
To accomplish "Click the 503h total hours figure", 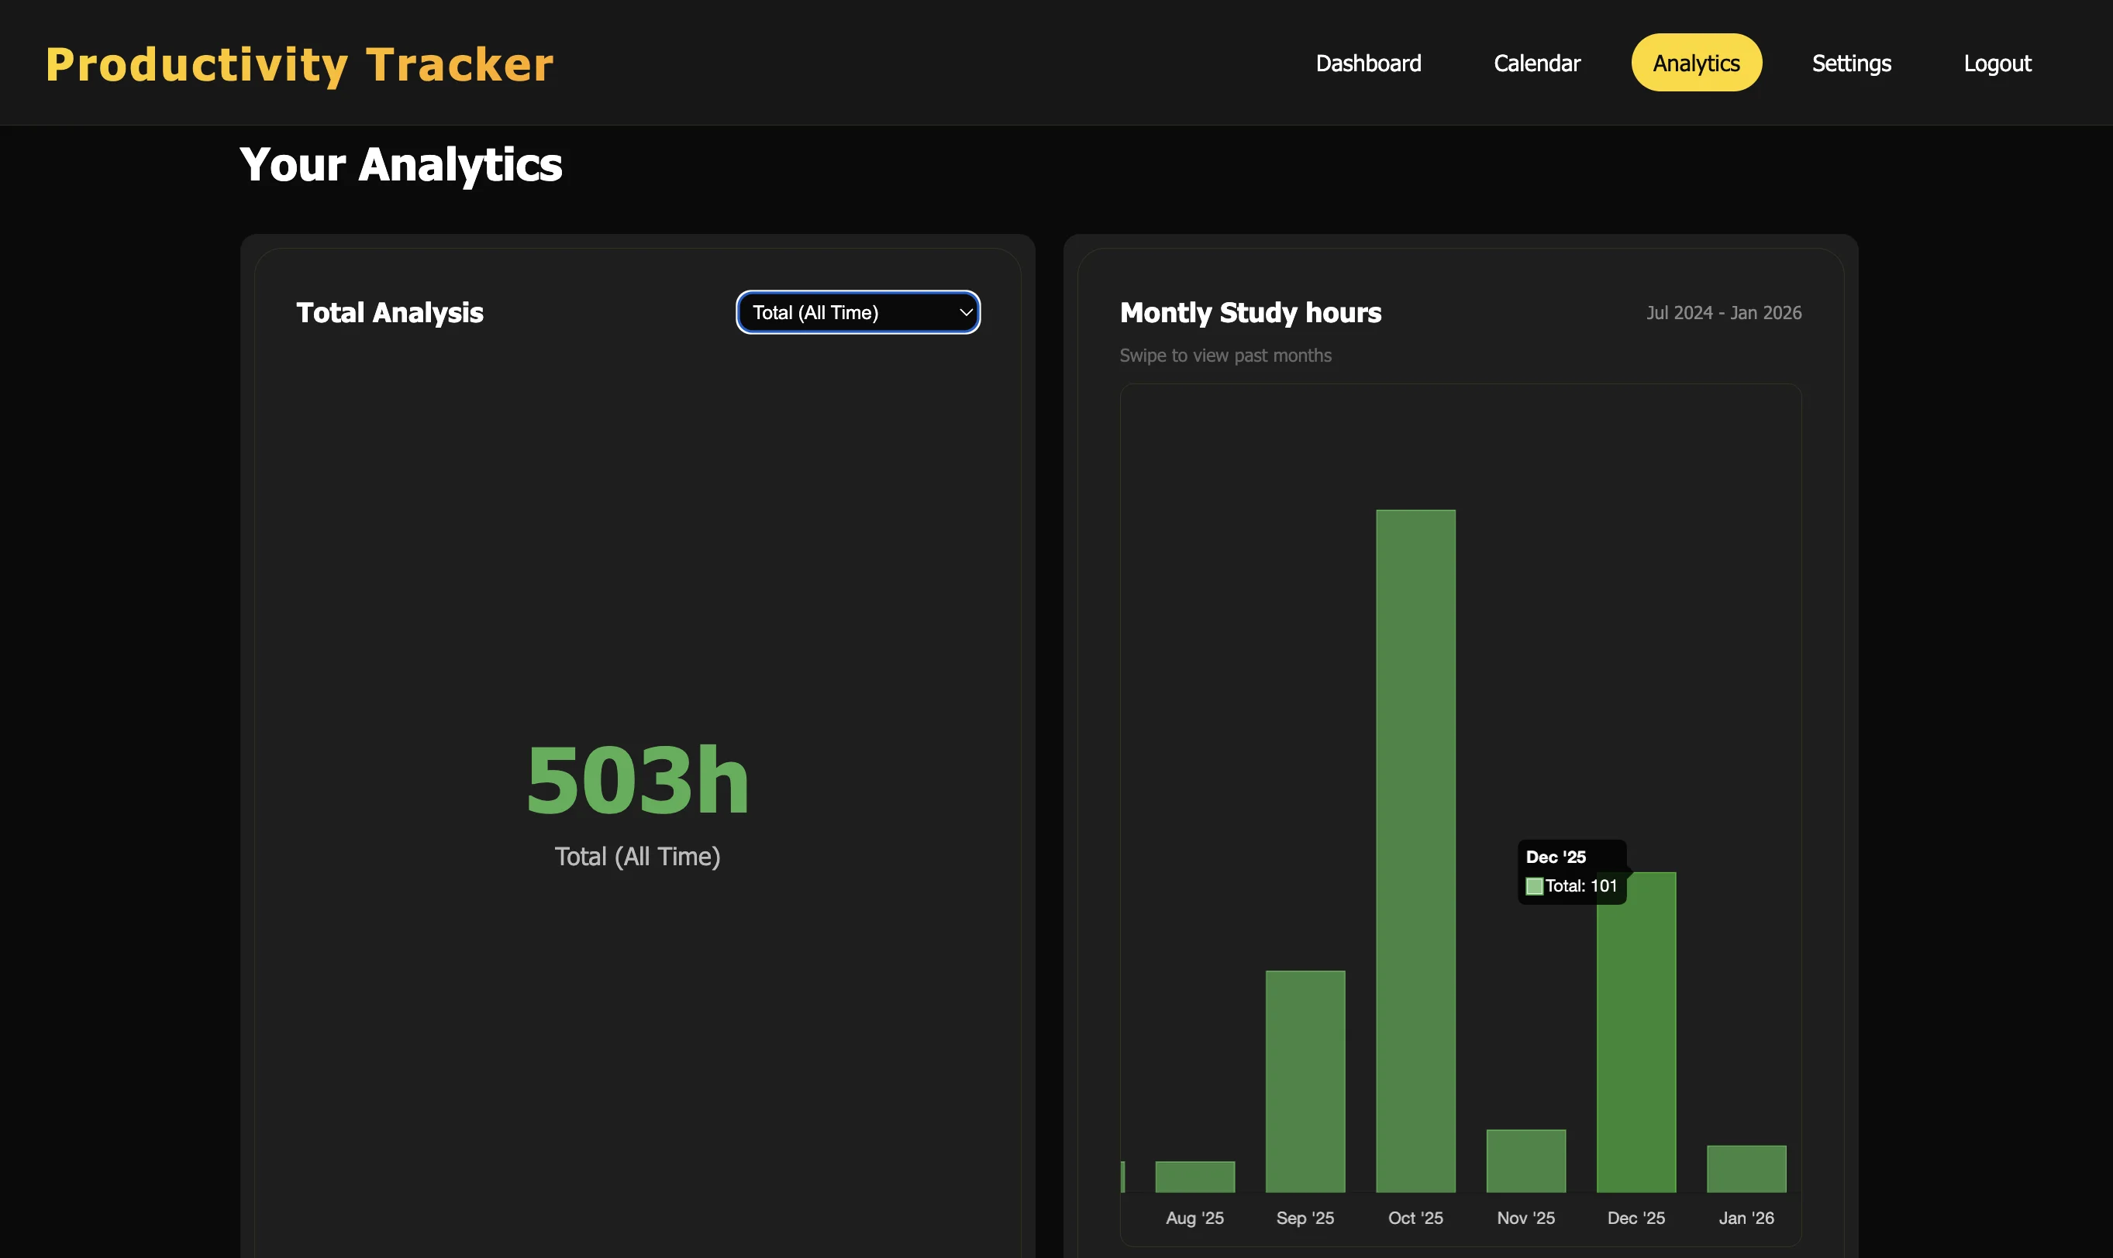I will (x=637, y=780).
